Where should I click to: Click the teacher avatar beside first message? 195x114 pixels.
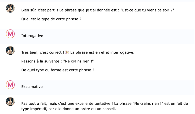coord(10,8)
